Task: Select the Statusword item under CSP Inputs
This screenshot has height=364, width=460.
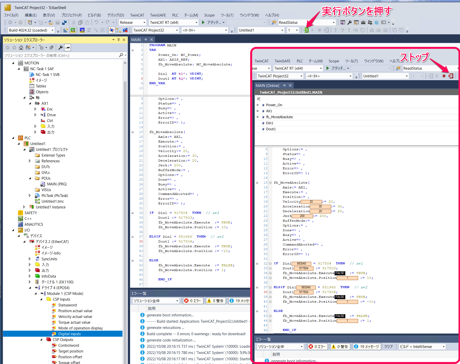Action: click(x=67, y=305)
